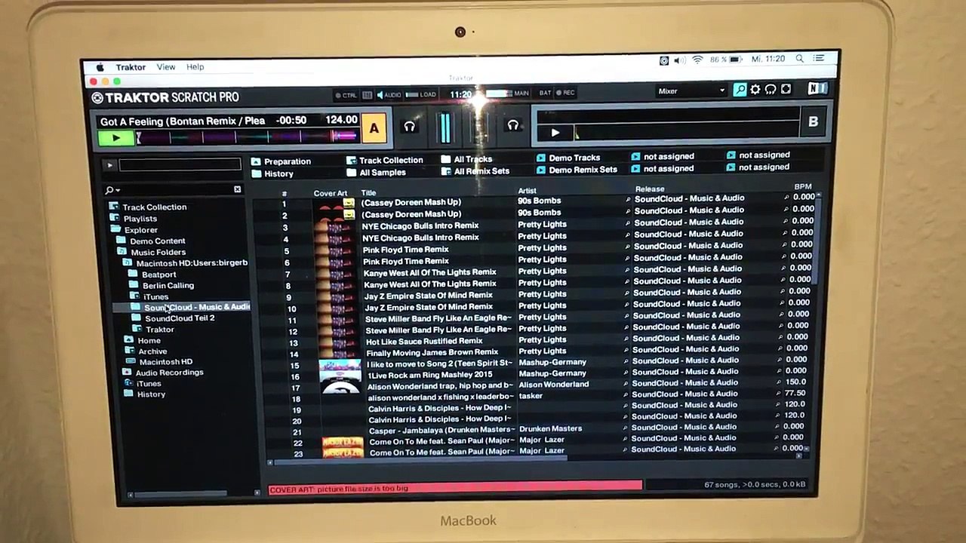
Task: Sort by the Artist column header
Action: coord(527,191)
